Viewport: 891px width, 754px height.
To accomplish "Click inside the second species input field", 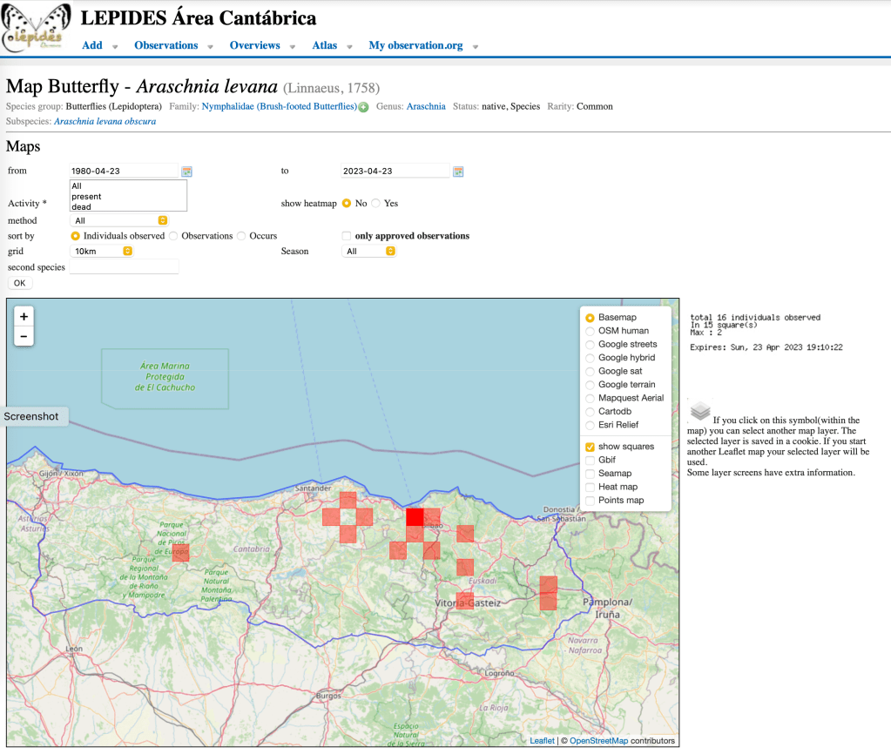I will pos(124,267).
